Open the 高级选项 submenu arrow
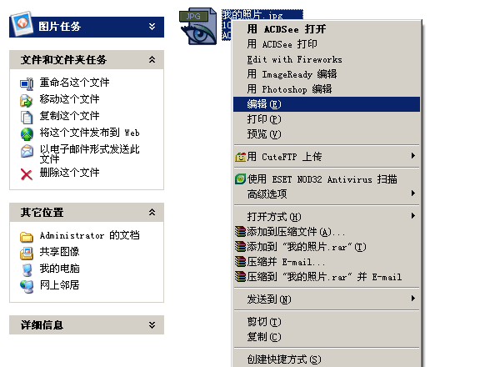Screen dimensions: 485x367 pos(413,194)
